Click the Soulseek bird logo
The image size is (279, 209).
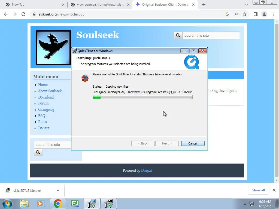pos(53,47)
